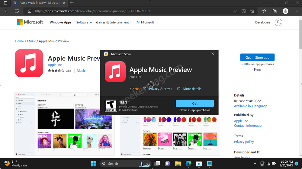Go back with the browser back arrow
This screenshot has width=302, height=169.
pyautogui.click(x=6, y=11)
